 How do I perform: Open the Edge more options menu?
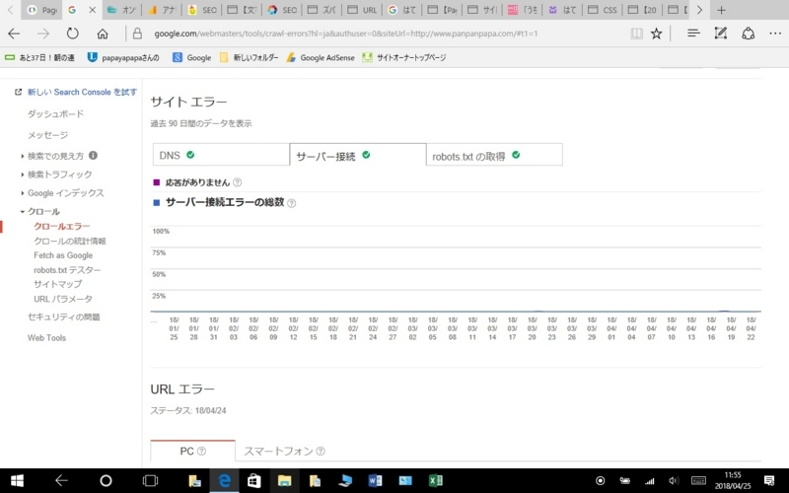(x=775, y=34)
